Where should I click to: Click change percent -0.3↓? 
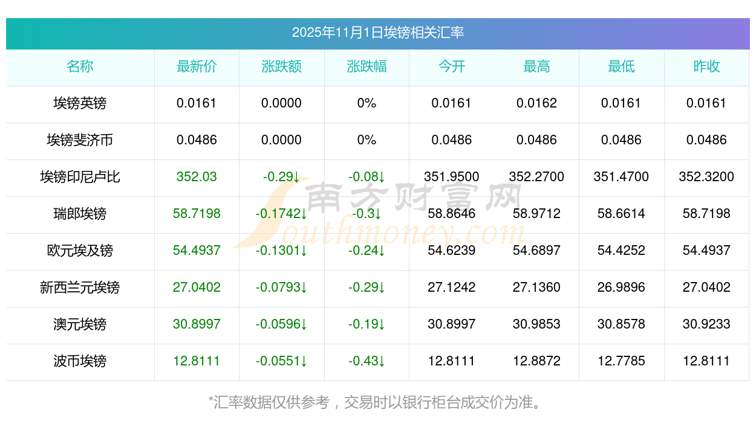click(367, 214)
